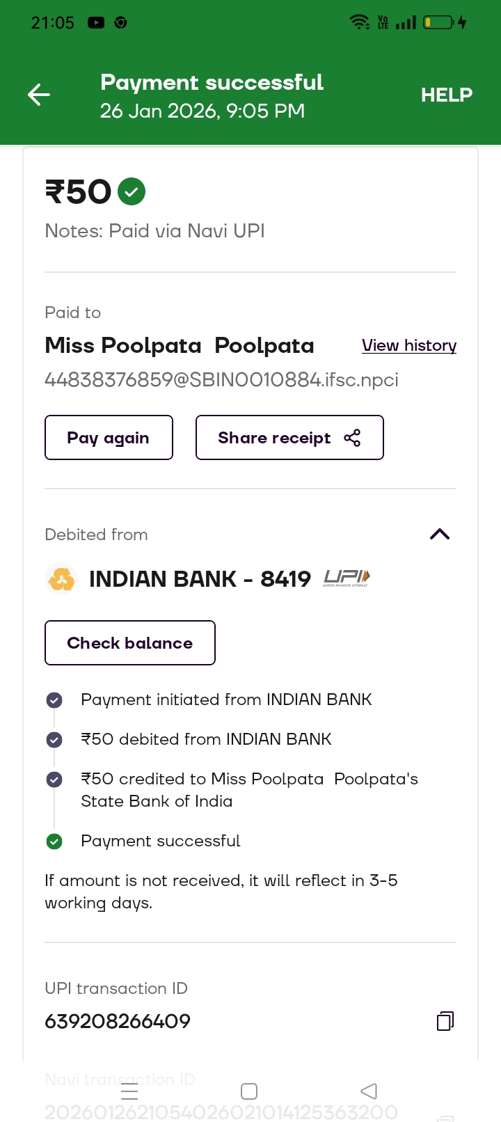The width and height of the screenshot is (501, 1122).
Task: Tap the Payment successful header title
Action: (x=212, y=82)
